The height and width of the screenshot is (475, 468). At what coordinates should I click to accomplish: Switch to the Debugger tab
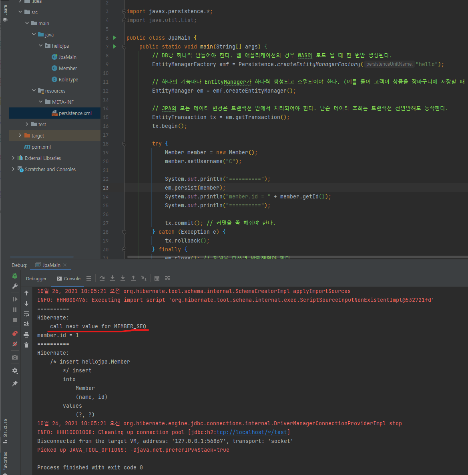[36, 279]
